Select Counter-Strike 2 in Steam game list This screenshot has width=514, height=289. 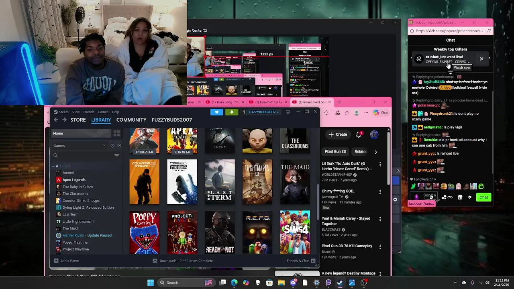pos(81,201)
